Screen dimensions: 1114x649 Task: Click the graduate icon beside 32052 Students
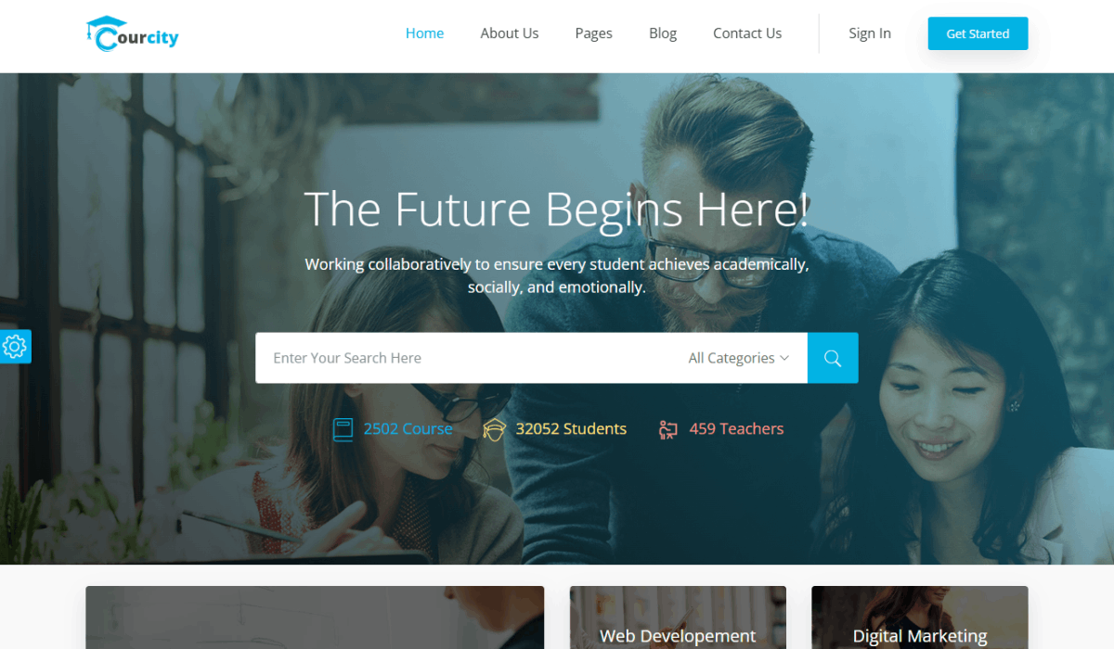[x=495, y=429]
